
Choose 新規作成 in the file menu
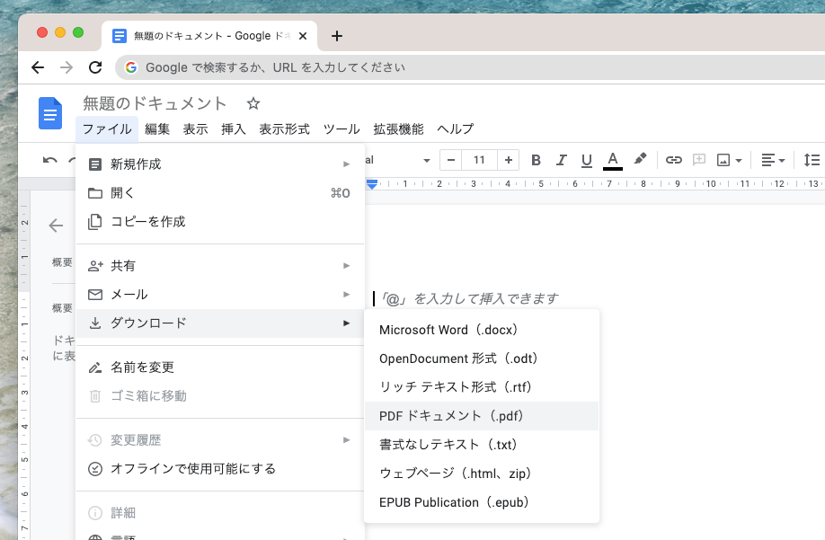pos(220,164)
